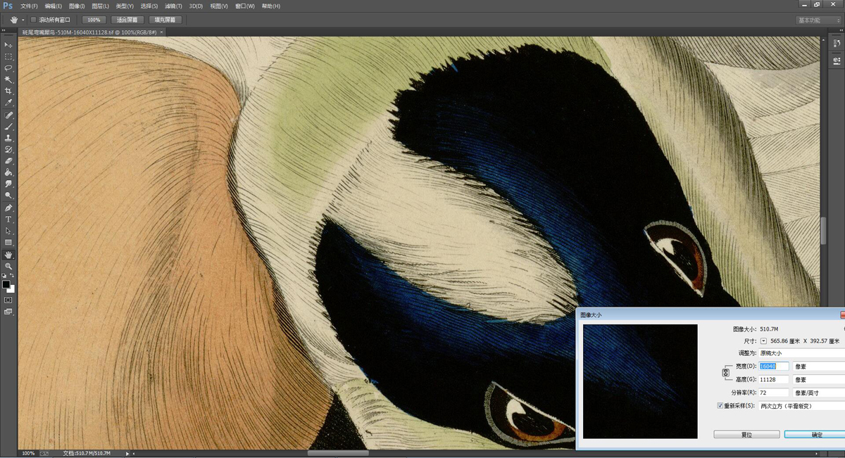This screenshot has width=845, height=458.
Task: Click the foreground color swatch
Action: tap(6, 285)
